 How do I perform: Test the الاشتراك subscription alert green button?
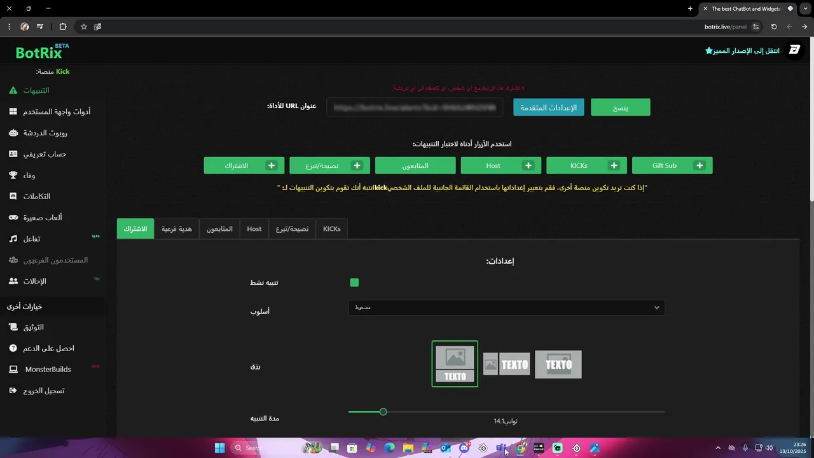244,165
